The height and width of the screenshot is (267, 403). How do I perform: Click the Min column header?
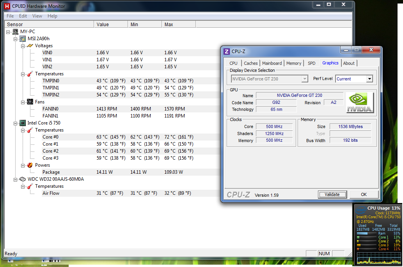[145, 25]
